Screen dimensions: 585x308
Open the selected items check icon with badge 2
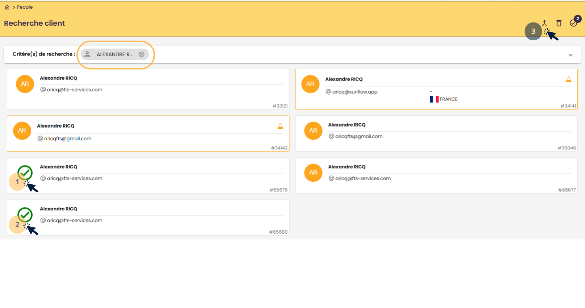[573, 23]
